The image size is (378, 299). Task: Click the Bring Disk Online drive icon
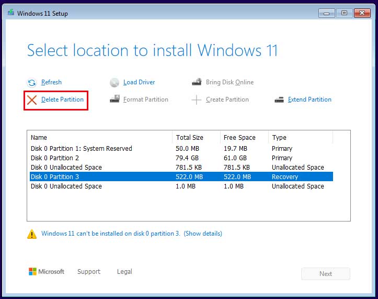(x=197, y=82)
